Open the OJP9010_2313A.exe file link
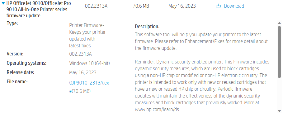The height and width of the screenshot is (113, 283). tap(89, 87)
